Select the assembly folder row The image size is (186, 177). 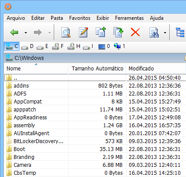[95, 125]
